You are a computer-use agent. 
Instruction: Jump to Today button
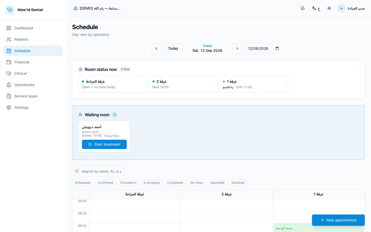coord(173,48)
